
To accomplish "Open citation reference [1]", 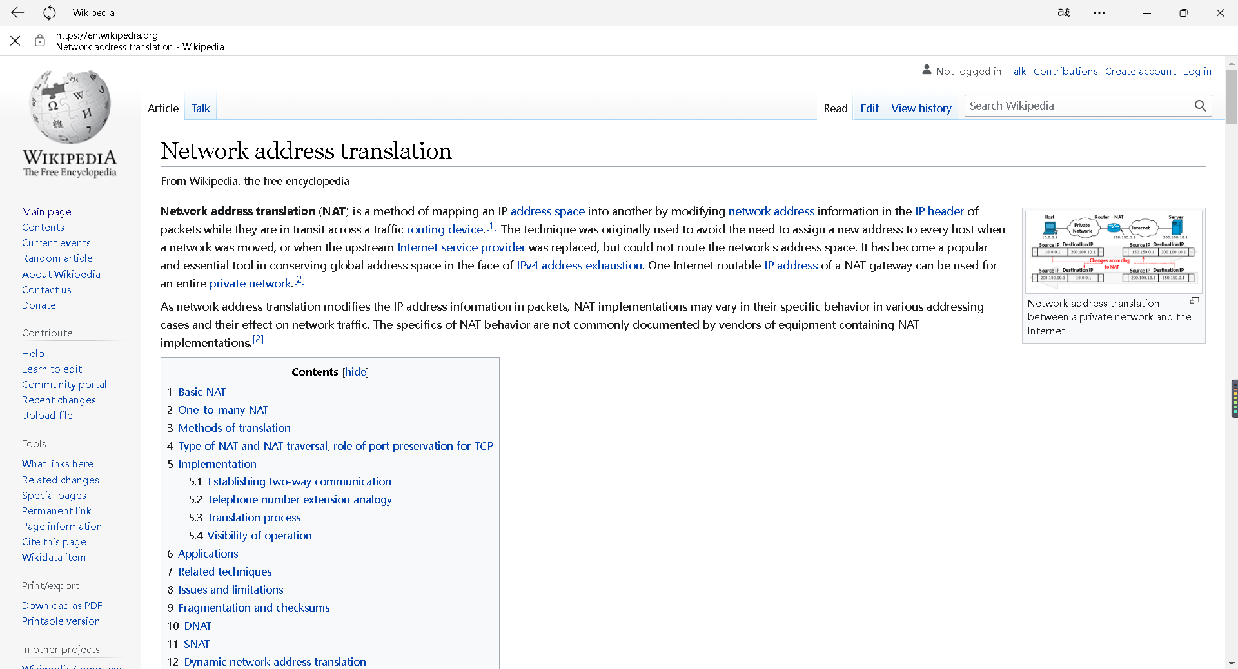I will [x=491, y=226].
